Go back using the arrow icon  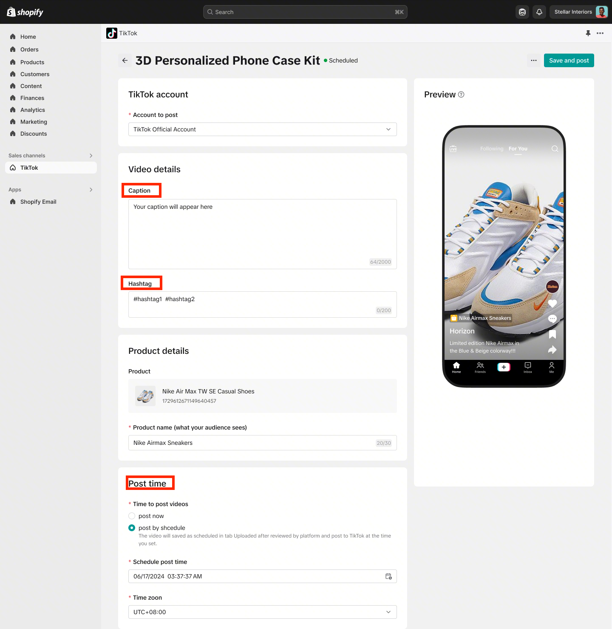point(125,60)
